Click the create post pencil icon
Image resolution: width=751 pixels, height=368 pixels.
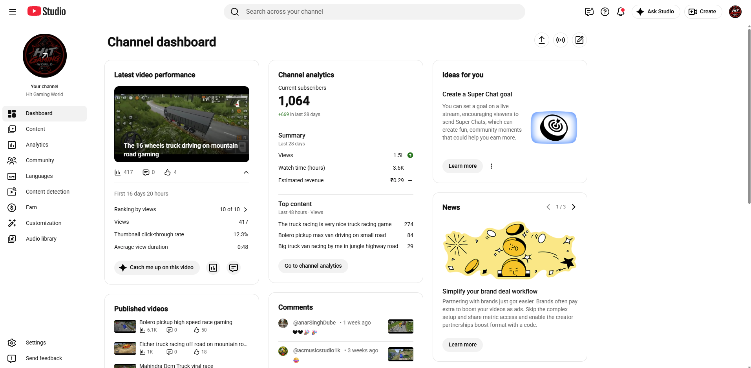(x=579, y=40)
